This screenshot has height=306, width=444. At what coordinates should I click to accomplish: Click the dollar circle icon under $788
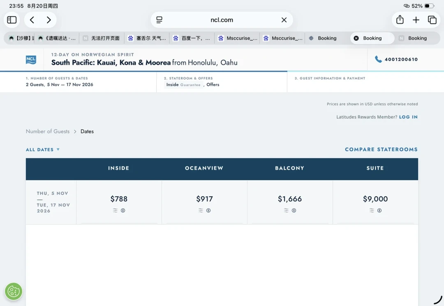click(123, 210)
